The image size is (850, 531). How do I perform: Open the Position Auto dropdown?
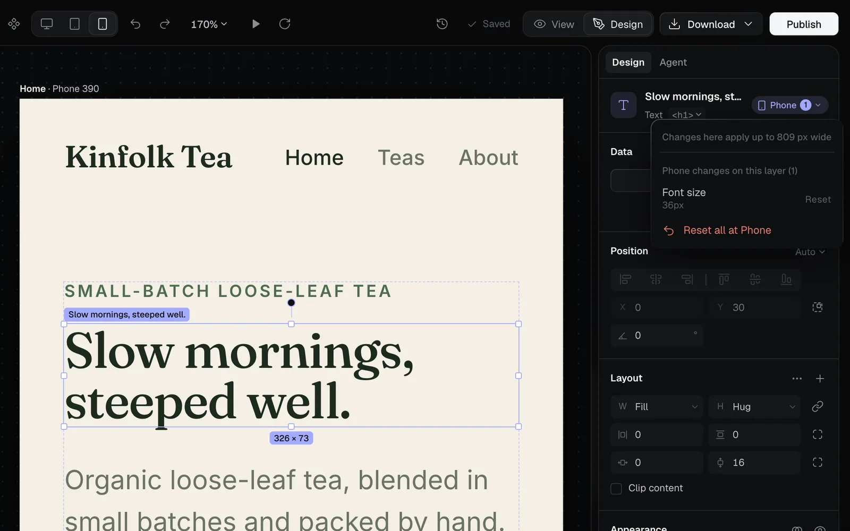pos(810,252)
